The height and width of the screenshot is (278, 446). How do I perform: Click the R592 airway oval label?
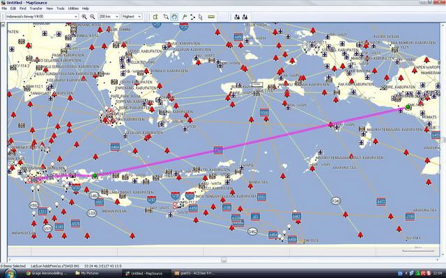[x=34, y=205]
